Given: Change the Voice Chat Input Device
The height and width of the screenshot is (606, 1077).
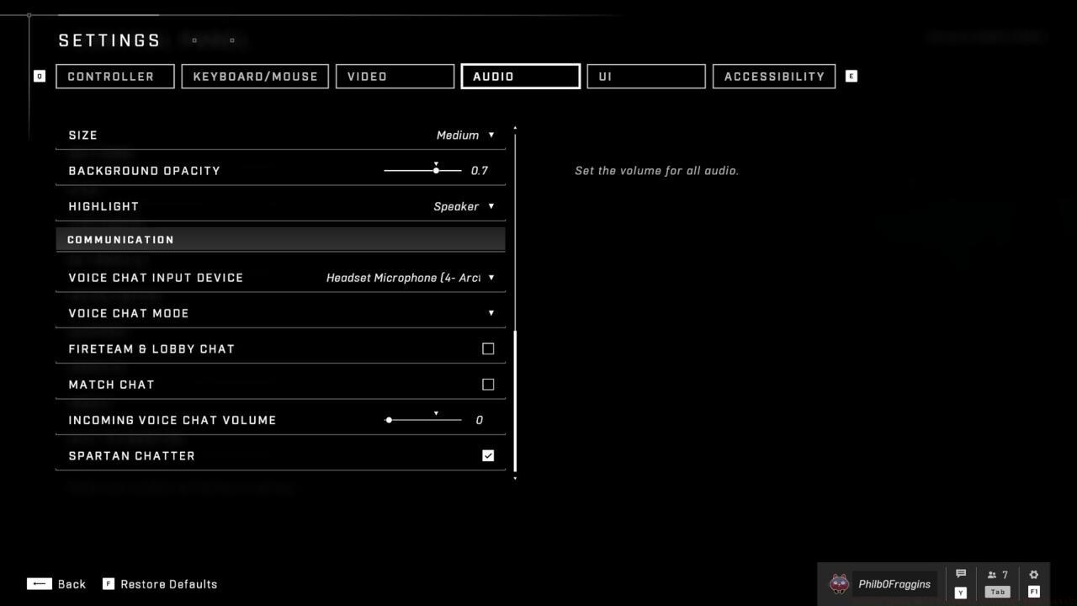Looking at the screenshot, I should point(408,277).
